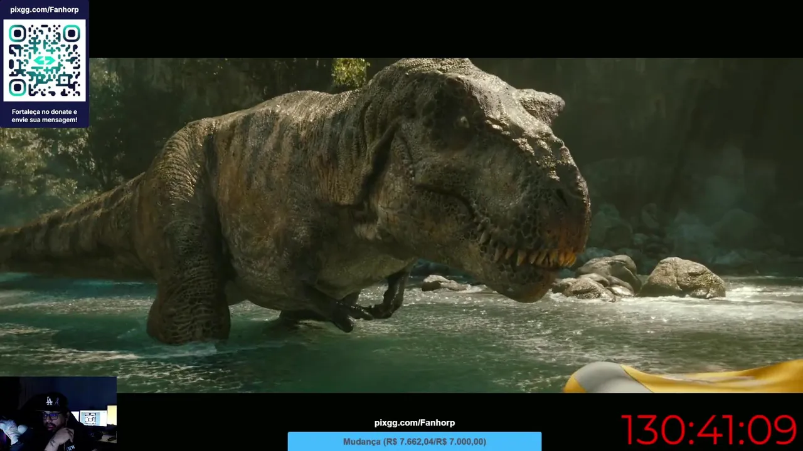
Task: Click the Mudança donation goal progress bar
Action: [x=415, y=442]
